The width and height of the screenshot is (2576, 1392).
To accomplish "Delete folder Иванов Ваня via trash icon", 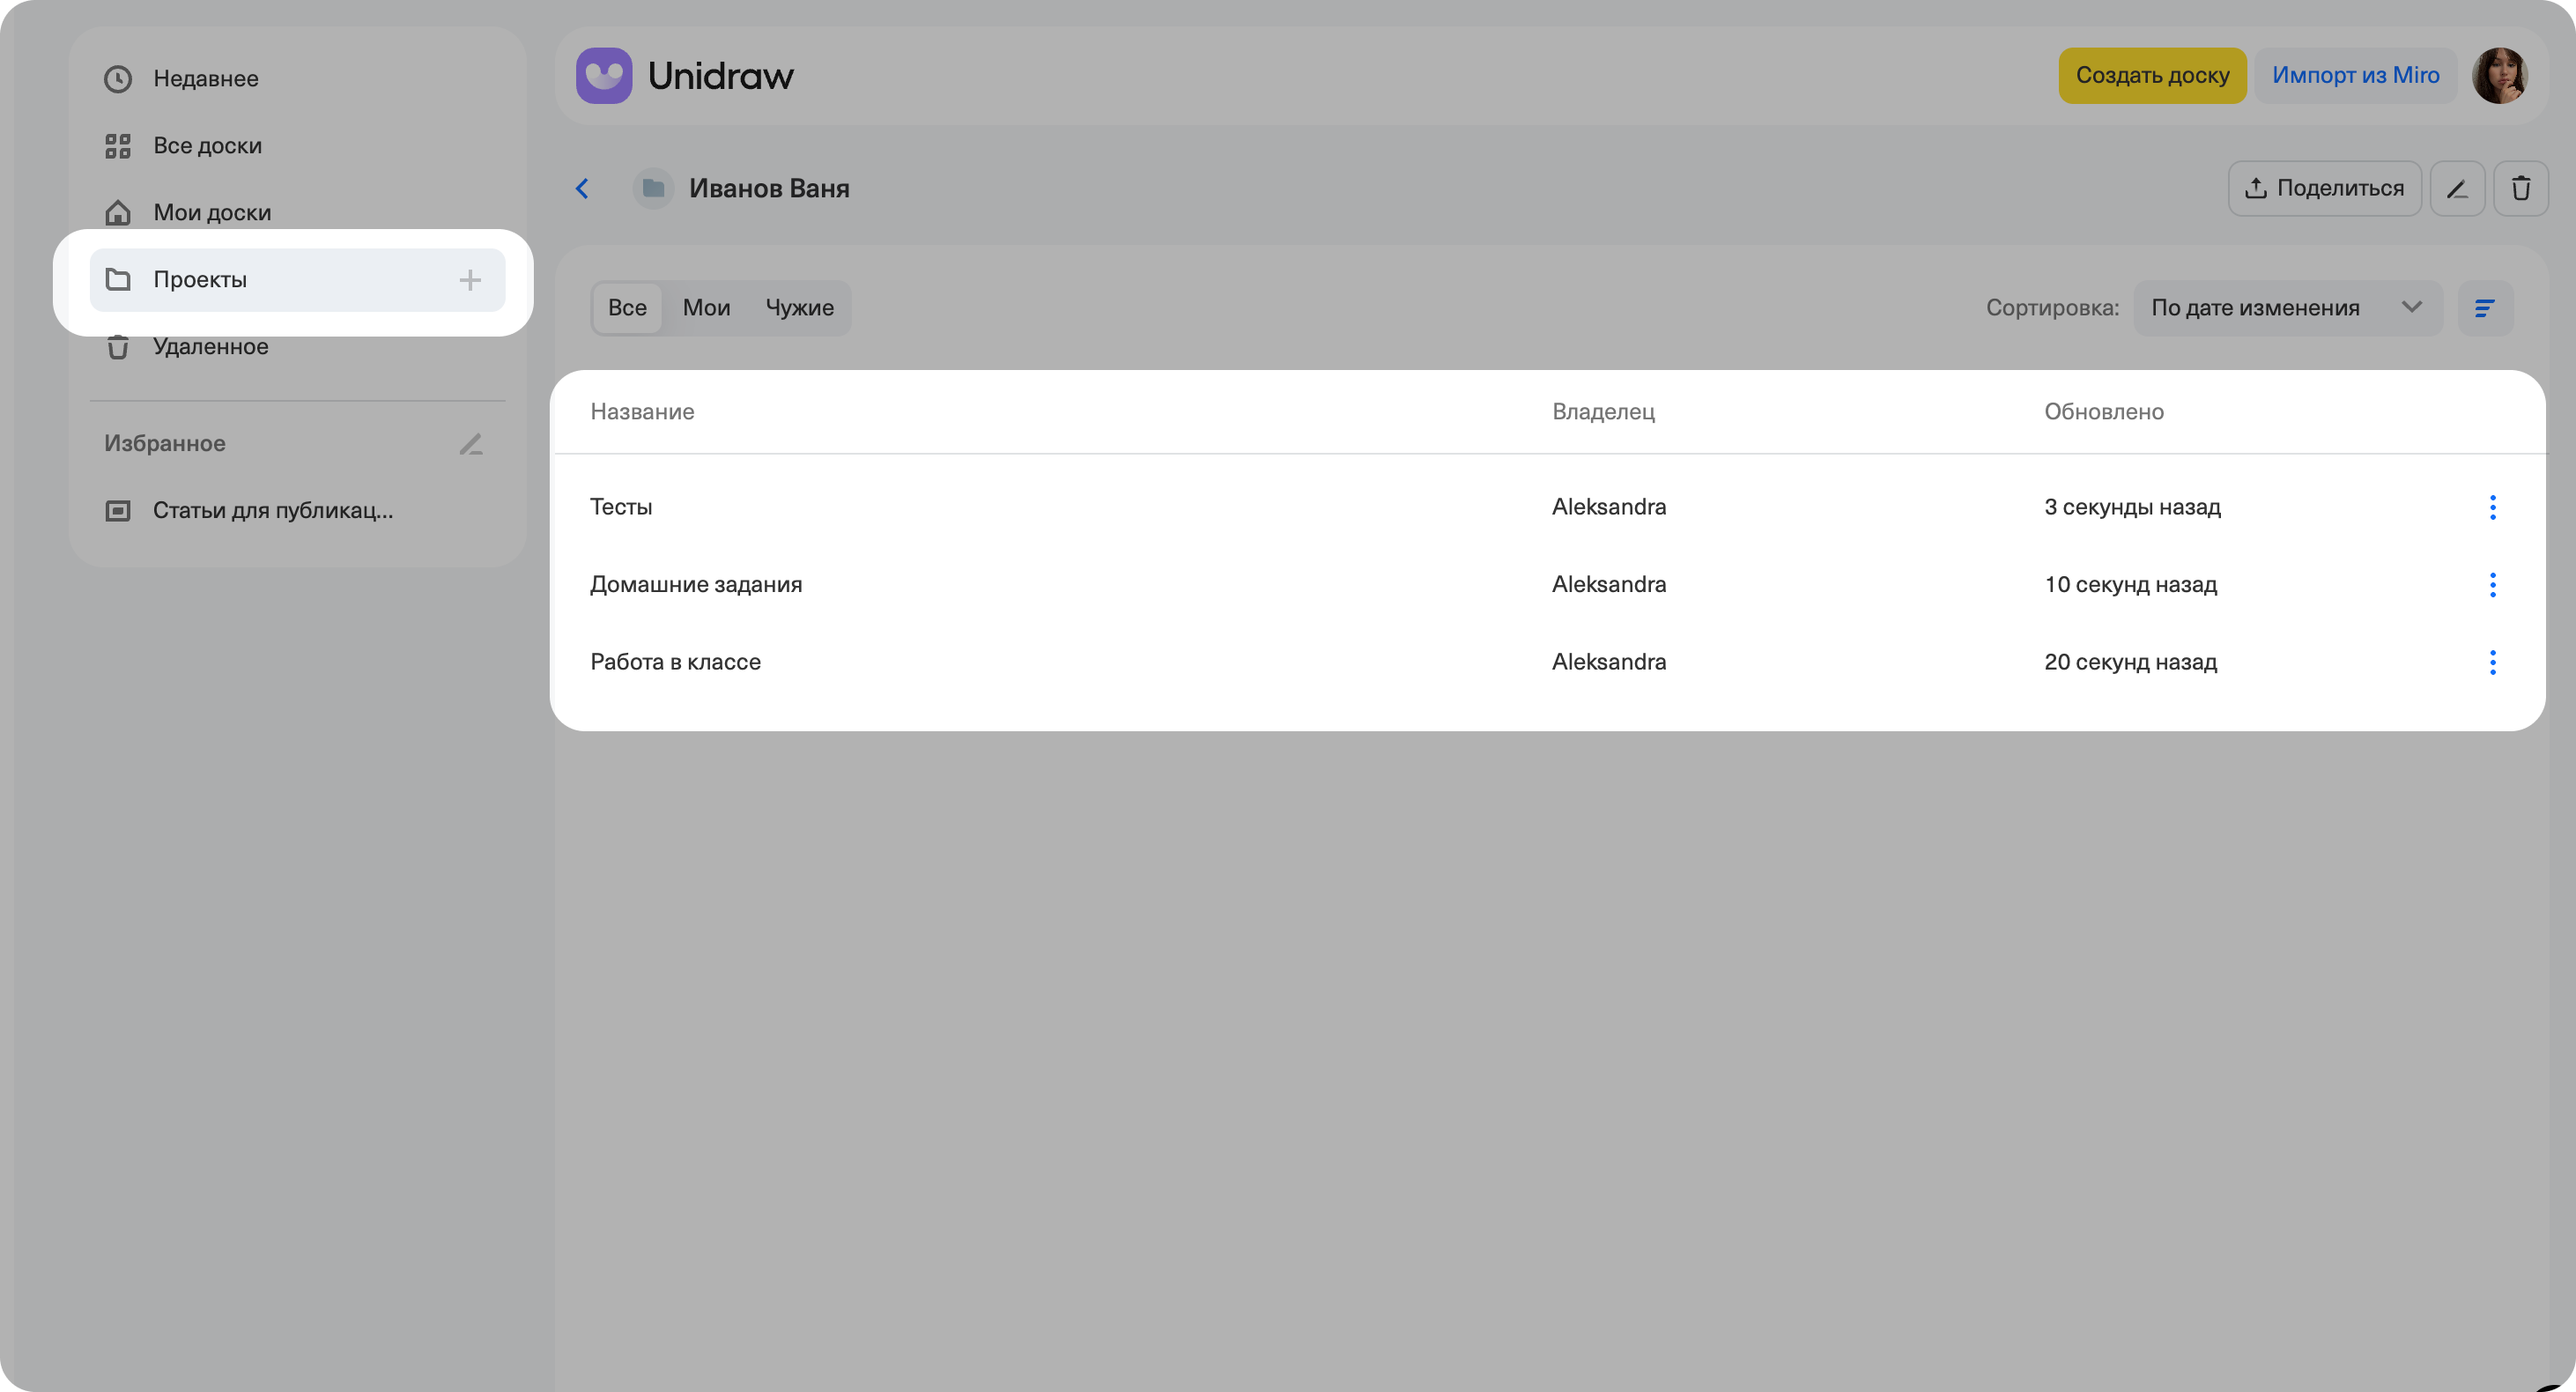I will click(2521, 187).
